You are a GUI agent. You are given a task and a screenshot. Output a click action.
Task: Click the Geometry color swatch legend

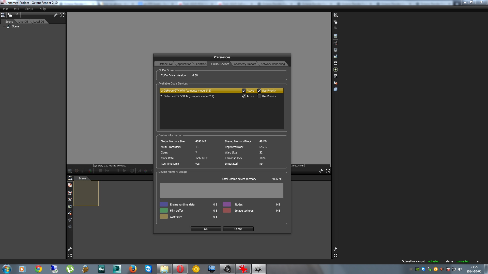pyautogui.click(x=164, y=217)
